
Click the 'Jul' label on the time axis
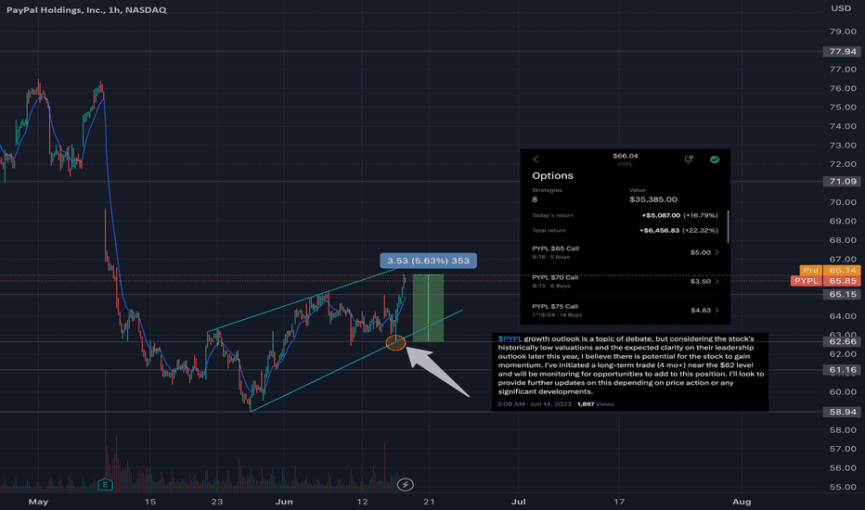point(519,502)
